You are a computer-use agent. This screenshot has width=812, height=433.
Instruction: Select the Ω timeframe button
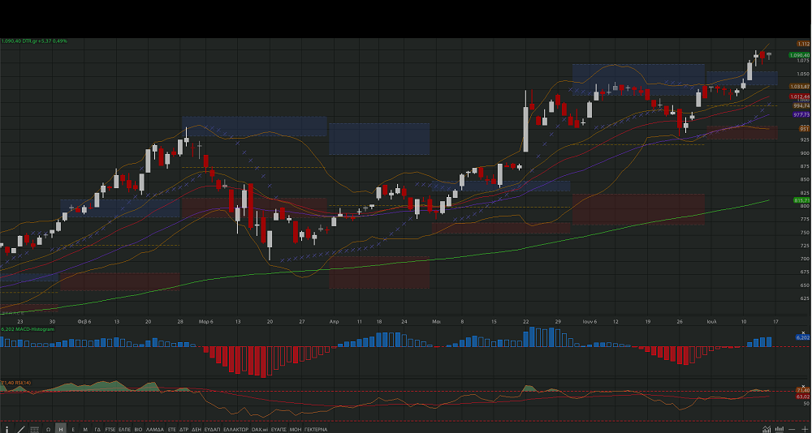click(x=48, y=430)
